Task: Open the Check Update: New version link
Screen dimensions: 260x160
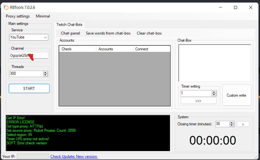Action: (x=74, y=156)
